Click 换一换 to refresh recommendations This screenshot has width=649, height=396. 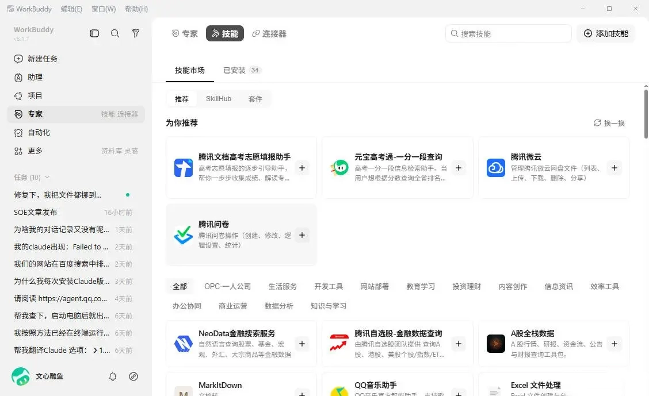609,123
